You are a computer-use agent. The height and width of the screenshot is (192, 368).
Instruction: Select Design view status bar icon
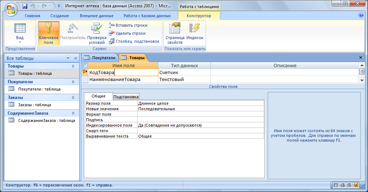coord(356,185)
